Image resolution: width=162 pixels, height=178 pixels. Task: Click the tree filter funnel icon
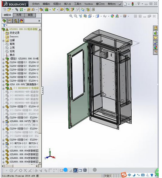click(x=4, y=25)
